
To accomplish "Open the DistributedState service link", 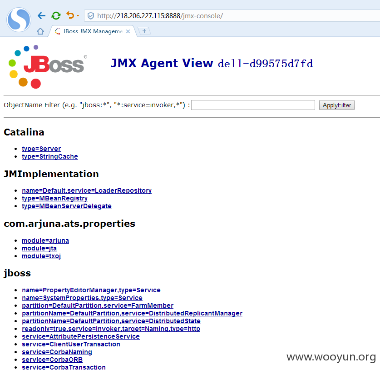I will click(111, 321).
